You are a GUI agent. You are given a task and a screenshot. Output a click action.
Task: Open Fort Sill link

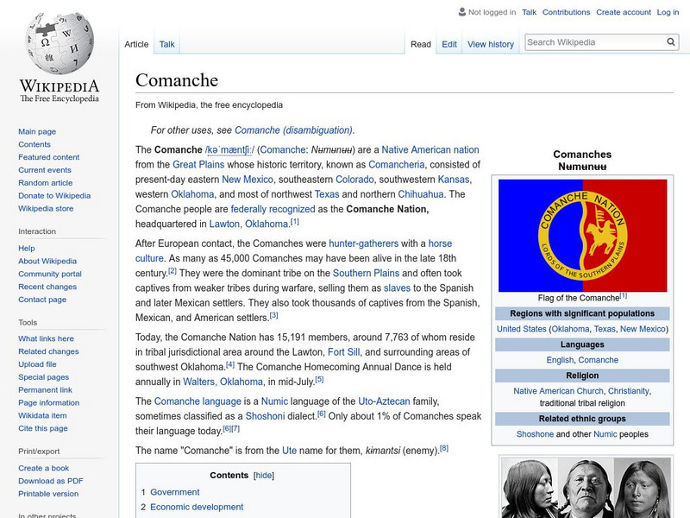(x=343, y=352)
